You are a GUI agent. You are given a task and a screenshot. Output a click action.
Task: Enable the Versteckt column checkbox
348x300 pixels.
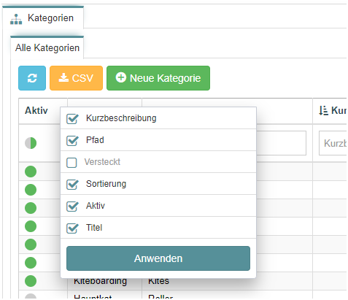(x=71, y=163)
